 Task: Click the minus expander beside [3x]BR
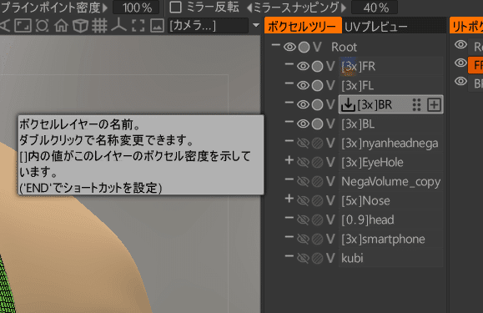(x=289, y=103)
